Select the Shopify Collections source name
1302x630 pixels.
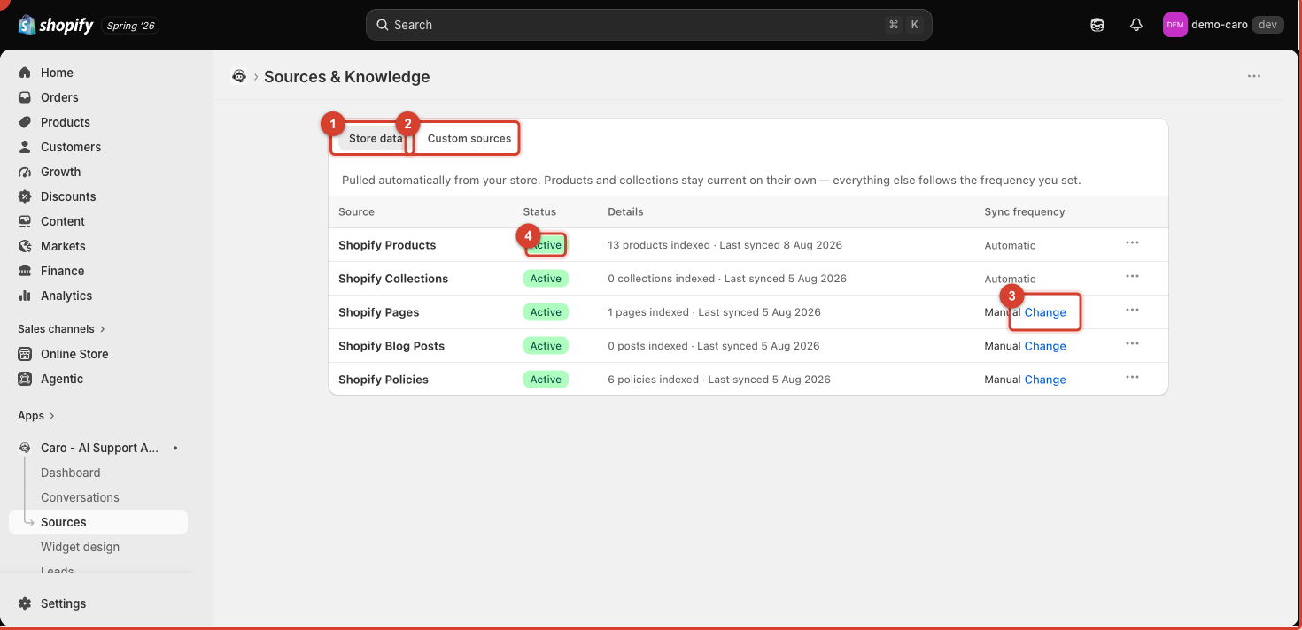click(x=393, y=279)
